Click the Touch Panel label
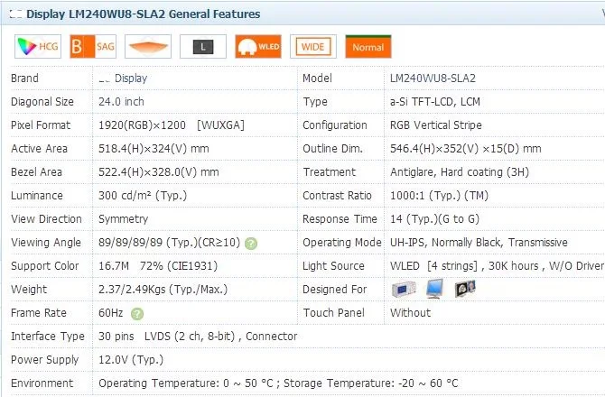The width and height of the screenshot is (605, 397). 333,313
